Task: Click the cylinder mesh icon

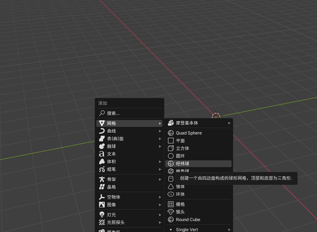Action: [x=171, y=179]
